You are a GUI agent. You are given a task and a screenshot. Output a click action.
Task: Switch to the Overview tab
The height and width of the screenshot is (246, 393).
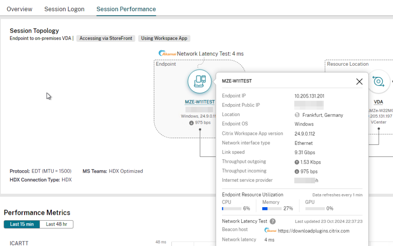[19, 9]
